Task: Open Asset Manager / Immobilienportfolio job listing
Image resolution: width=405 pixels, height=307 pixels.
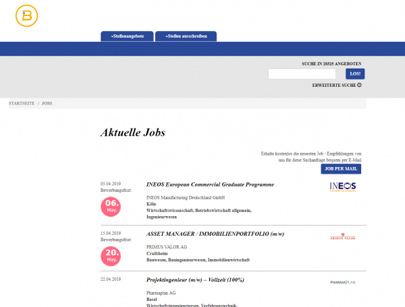Action: (215, 234)
